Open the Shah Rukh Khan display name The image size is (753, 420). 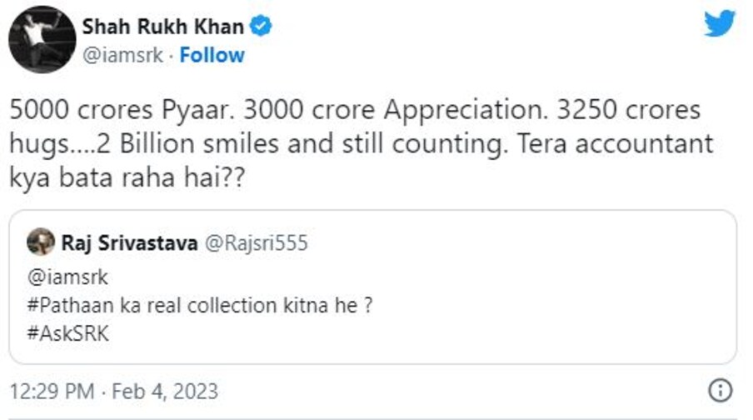(x=163, y=27)
